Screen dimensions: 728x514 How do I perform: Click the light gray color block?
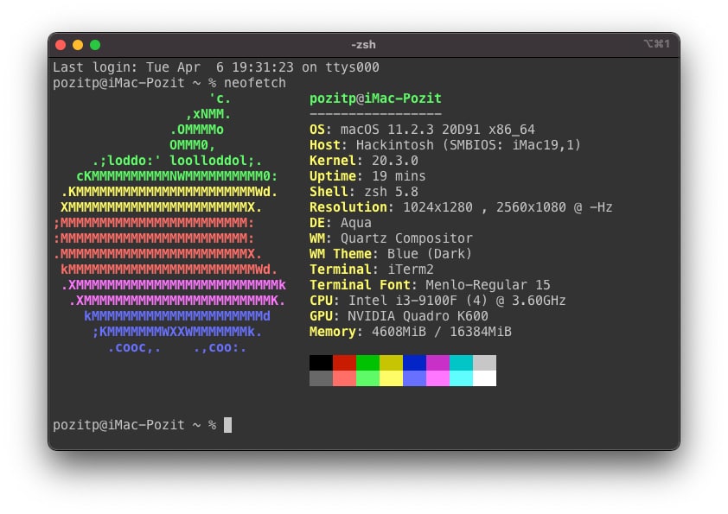click(485, 363)
